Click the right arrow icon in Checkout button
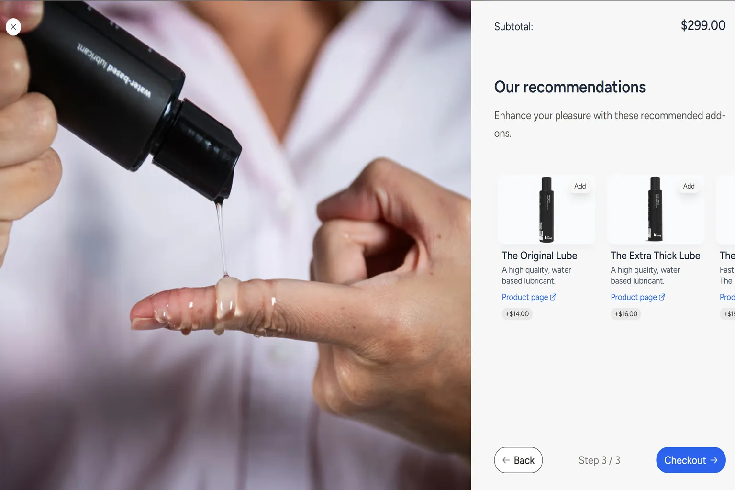Viewport: 735px width, 490px height. tap(714, 460)
